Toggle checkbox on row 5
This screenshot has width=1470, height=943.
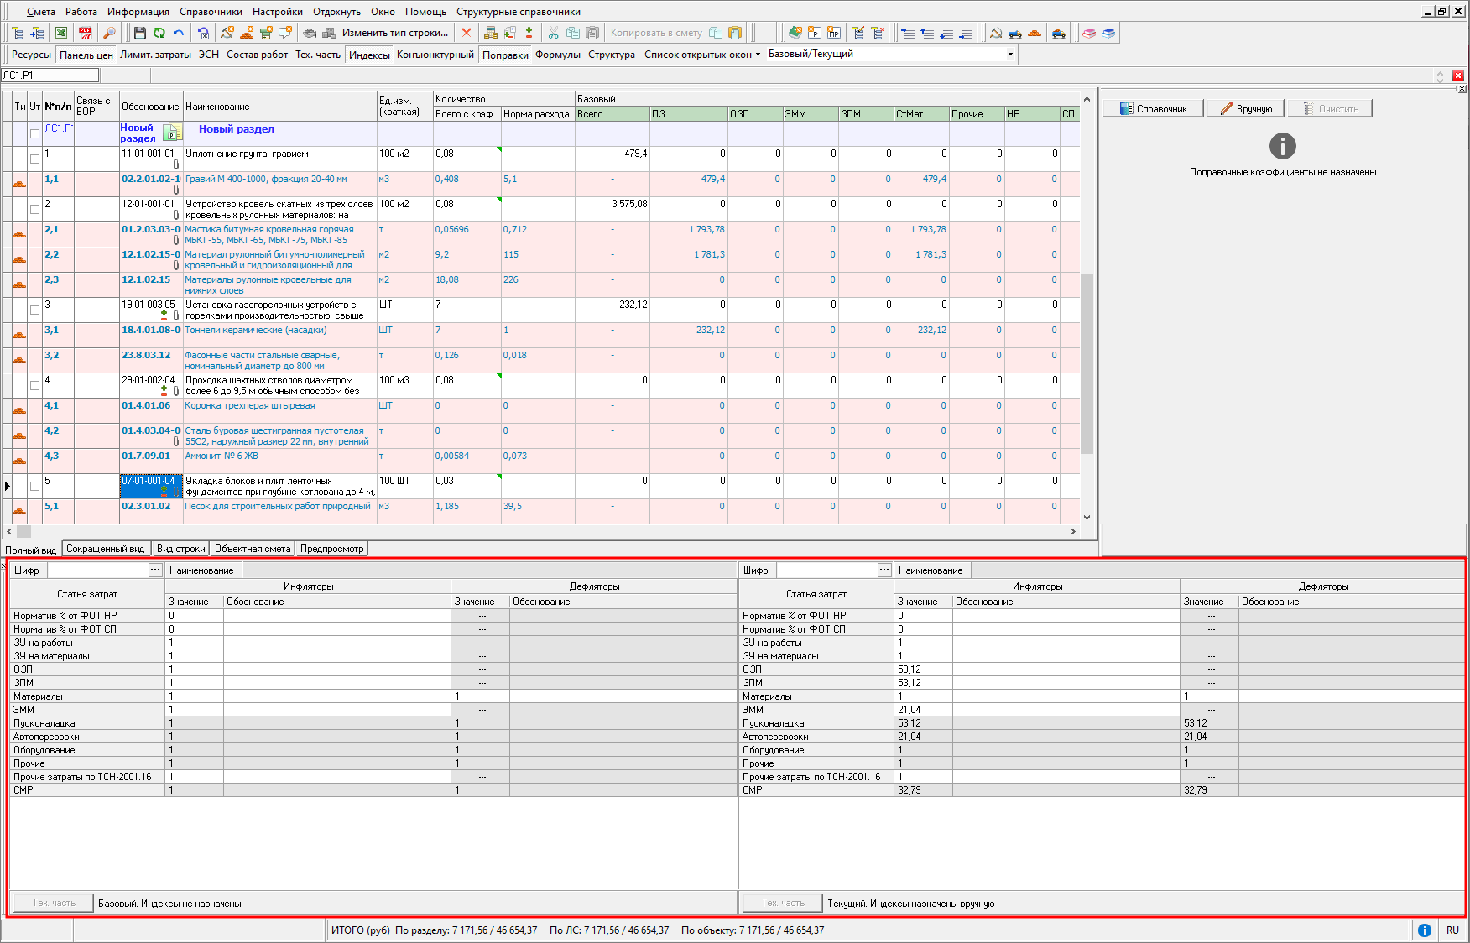click(34, 486)
